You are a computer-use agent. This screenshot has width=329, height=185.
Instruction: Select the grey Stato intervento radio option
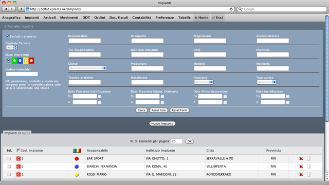(8, 61)
